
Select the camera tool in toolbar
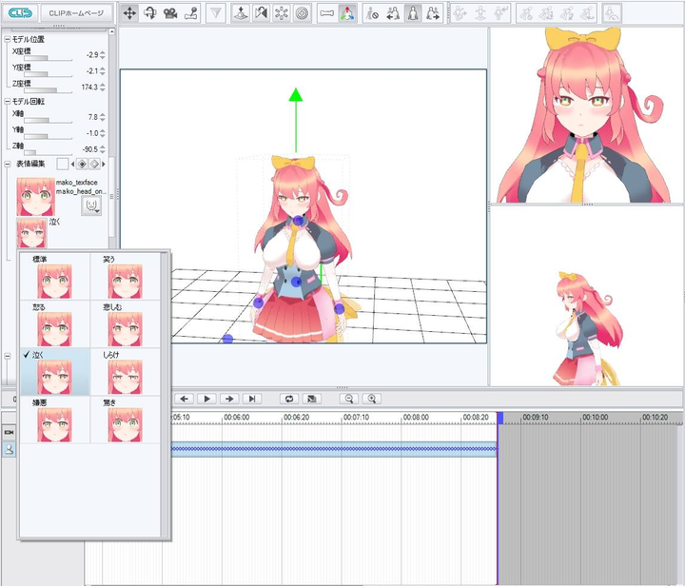pos(170,13)
